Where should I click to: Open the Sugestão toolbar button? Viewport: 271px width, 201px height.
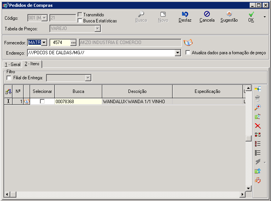click(229, 17)
